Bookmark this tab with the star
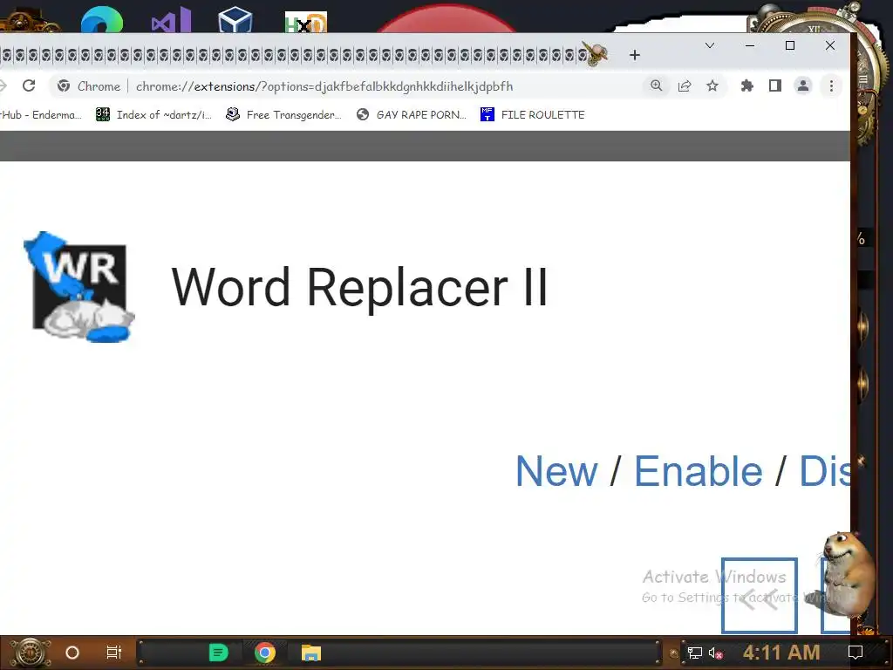893x670 pixels. pos(712,86)
